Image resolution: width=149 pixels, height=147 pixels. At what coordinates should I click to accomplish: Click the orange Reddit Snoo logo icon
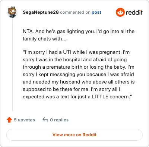click(x=120, y=12)
